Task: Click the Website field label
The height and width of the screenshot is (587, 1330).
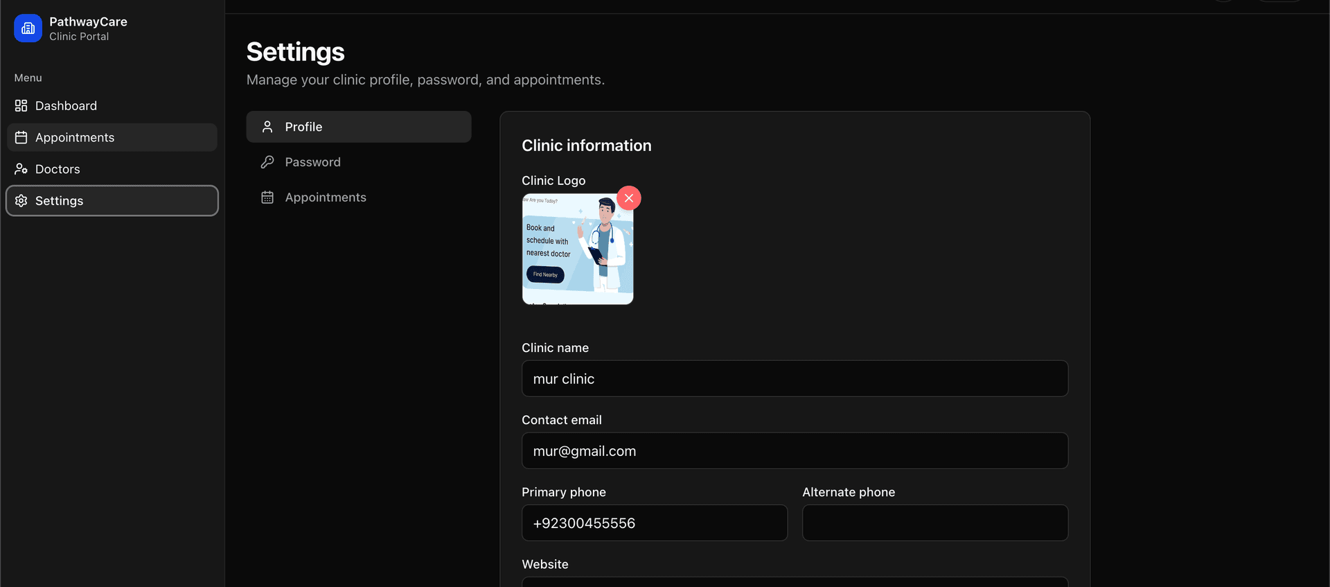Action: pyautogui.click(x=545, y=564)
